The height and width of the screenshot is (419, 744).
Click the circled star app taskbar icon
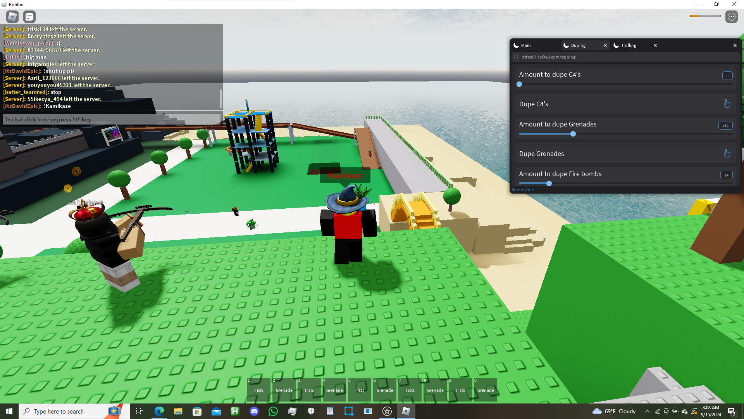(x=387, y=411)
